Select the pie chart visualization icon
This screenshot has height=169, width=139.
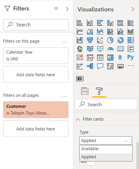click(110, 40)
